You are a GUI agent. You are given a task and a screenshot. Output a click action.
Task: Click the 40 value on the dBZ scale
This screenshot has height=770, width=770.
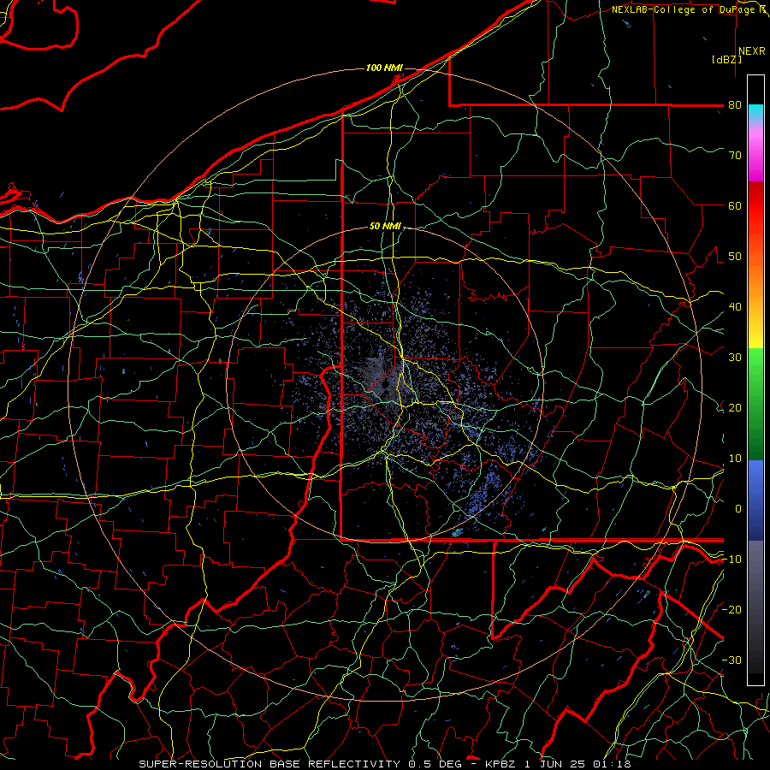[x=735, y=307]
